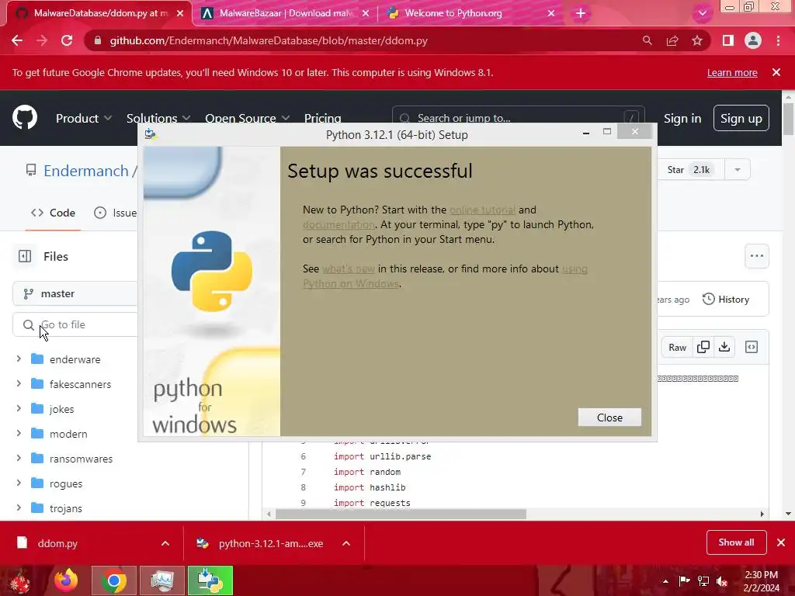Viewport: 795px width, 596px height.
Task: Click the address bar URL
Action: coord(269,40)
